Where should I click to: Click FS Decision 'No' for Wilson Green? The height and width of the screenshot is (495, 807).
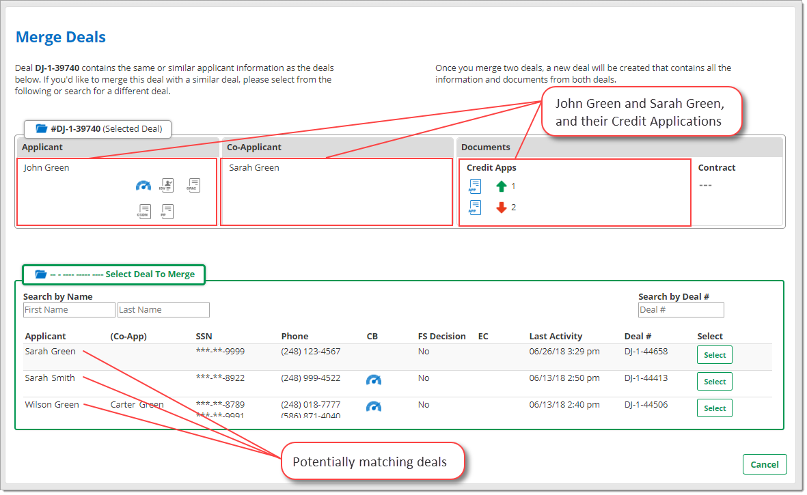click(x=424, y=405)
